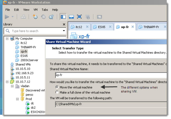The image size is (171, 119).
Task: Click the Share Virtual Machine Wizard title bar
Action: [x=106, y=42]
